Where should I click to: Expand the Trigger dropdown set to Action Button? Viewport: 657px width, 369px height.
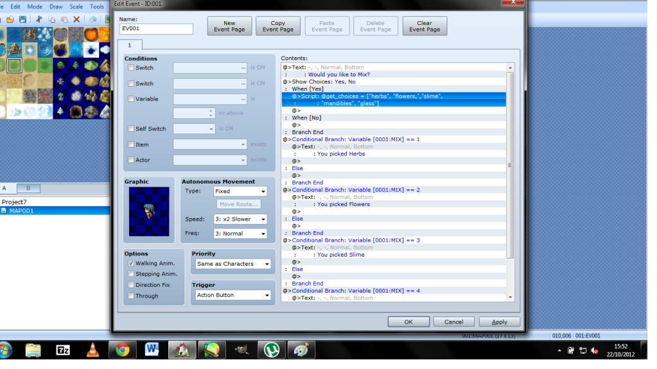tap(233, 295)
